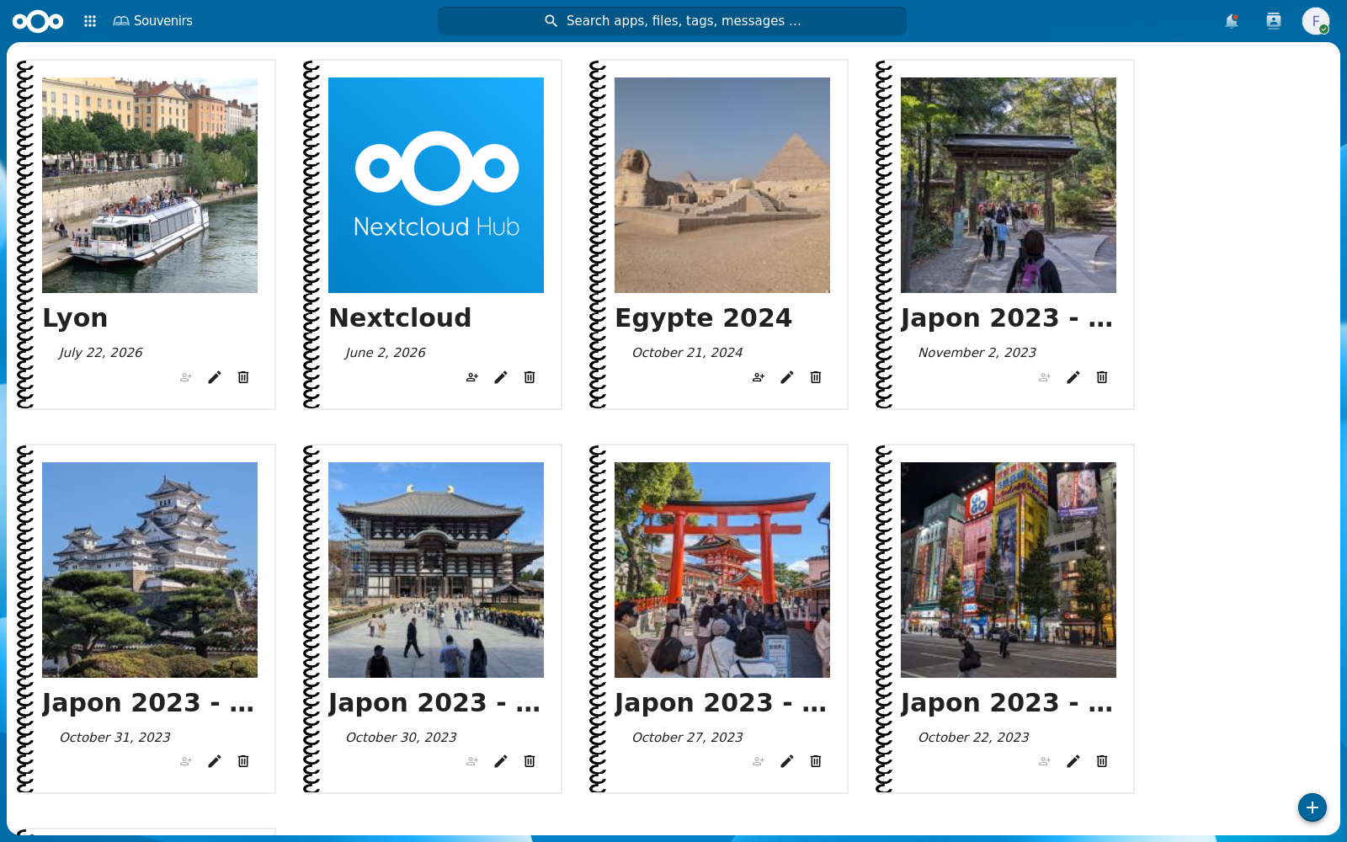Click the "Nextcloud" album title
Image resolution: width=1347 pixels, height=842 pixels.
click(x=400, y=318)
